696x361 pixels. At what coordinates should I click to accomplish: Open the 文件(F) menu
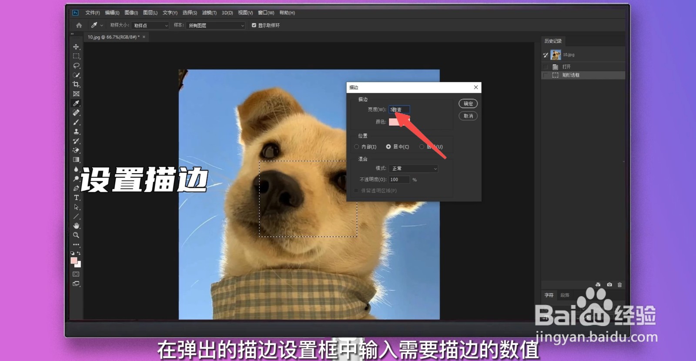pyautogui.click(x=93, y=13)
